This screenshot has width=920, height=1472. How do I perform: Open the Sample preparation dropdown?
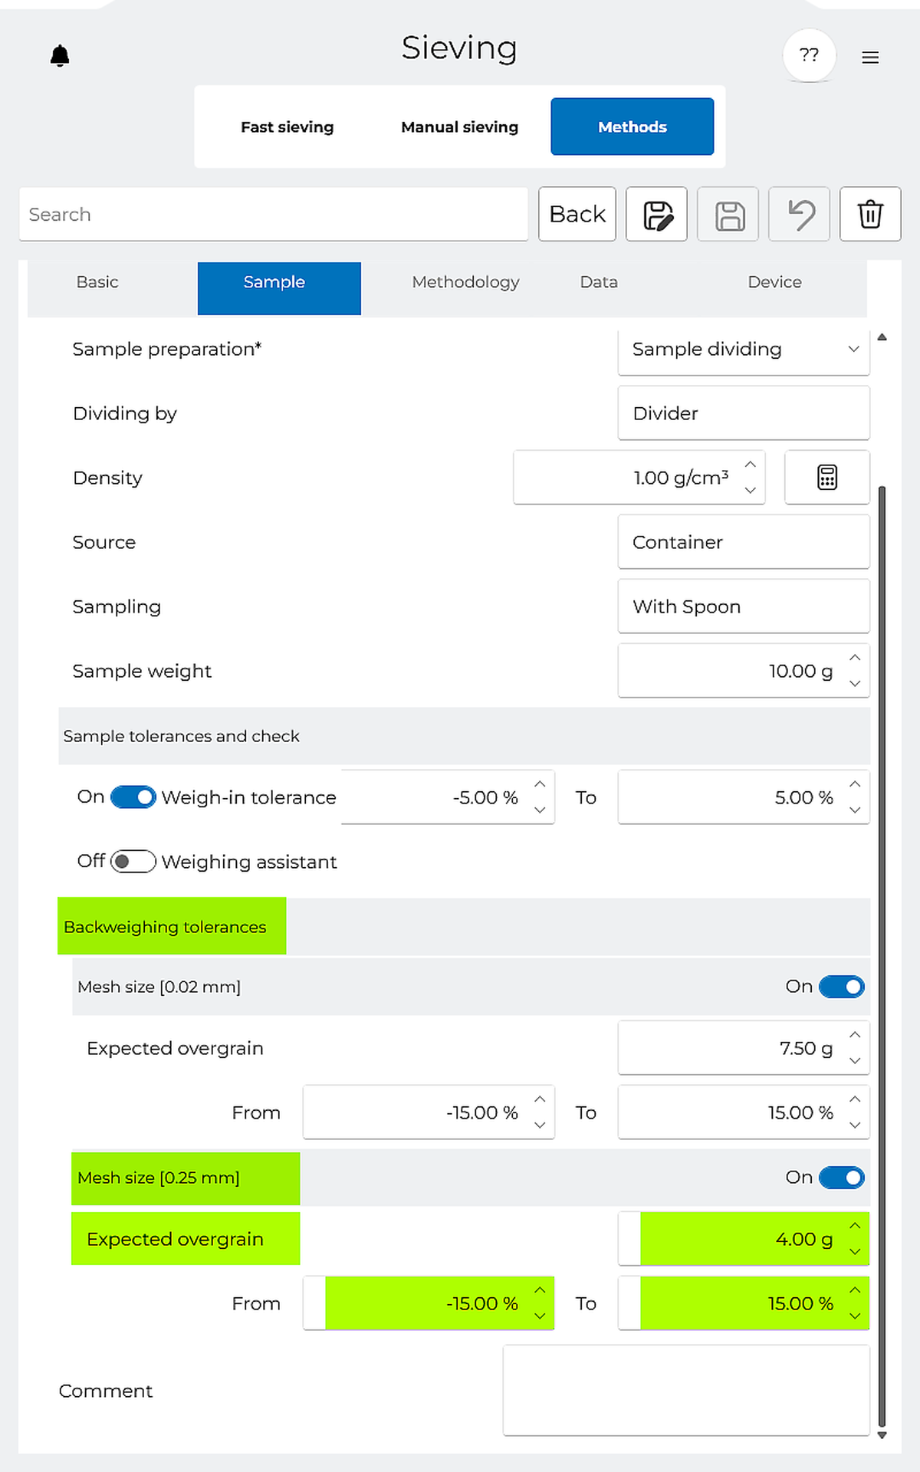(743, 350)
